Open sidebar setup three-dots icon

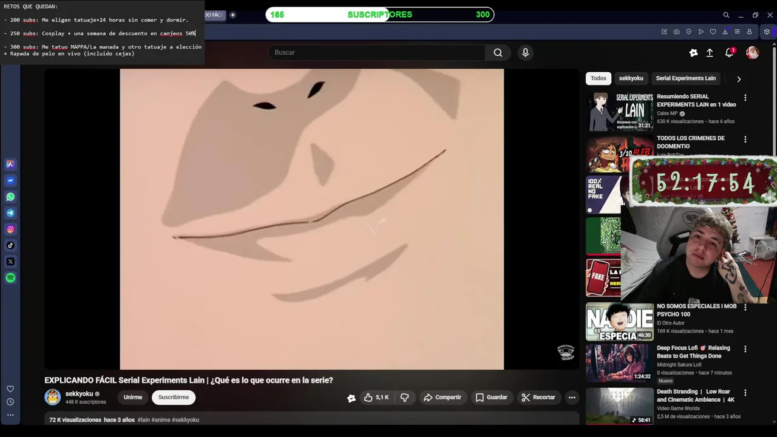pos(10,415)
